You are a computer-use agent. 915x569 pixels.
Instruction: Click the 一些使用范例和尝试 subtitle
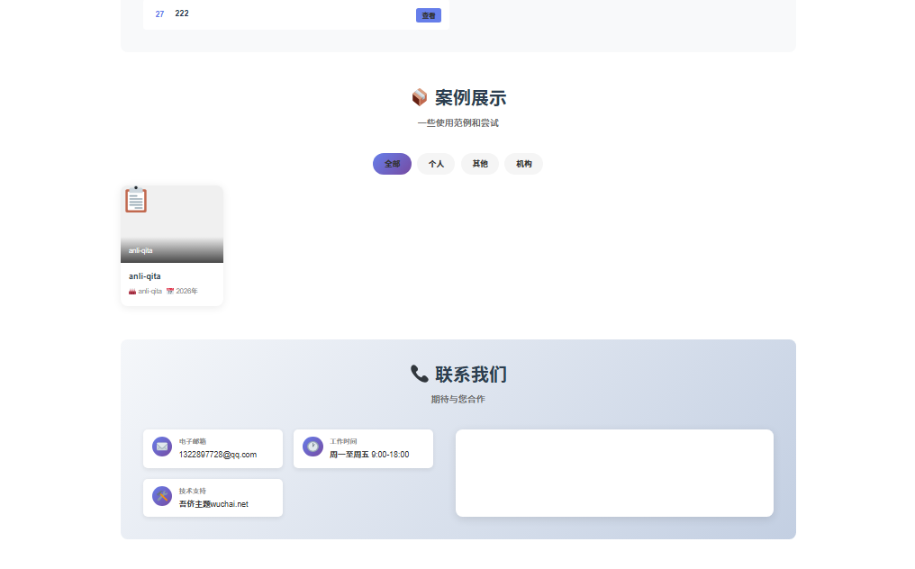458,123
